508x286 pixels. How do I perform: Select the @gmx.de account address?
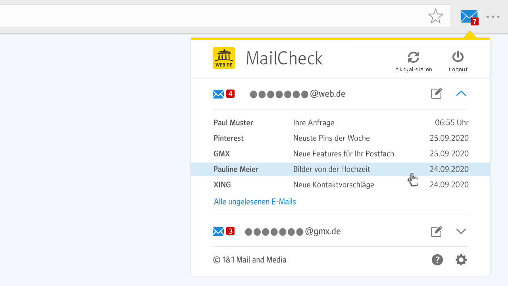(x=293, y=232)
